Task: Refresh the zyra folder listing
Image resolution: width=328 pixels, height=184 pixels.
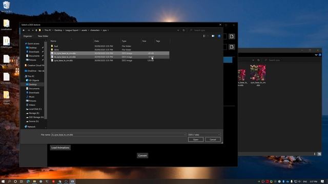Action: (183, 30)
